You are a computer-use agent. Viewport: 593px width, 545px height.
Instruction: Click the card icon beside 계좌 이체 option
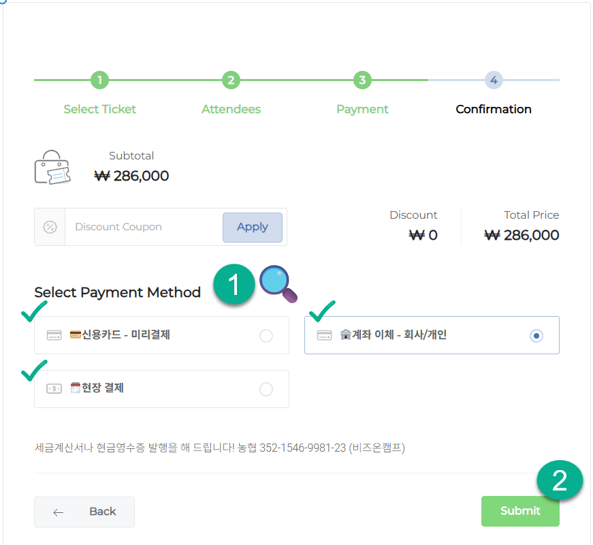[325, 335]
